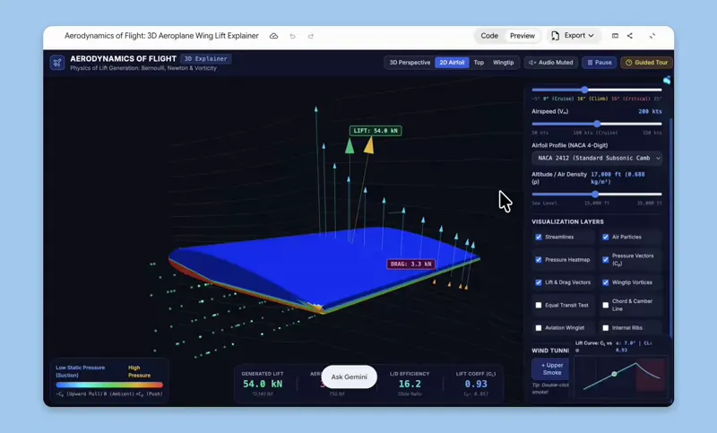Toggle the Lift & Drag Vectors checkbox
The image size is (717, 433).
point(539,282)
